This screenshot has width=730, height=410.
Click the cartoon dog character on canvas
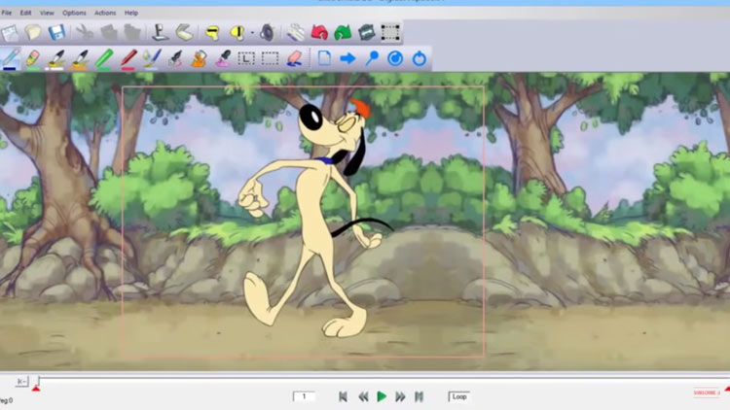point(316,219)
